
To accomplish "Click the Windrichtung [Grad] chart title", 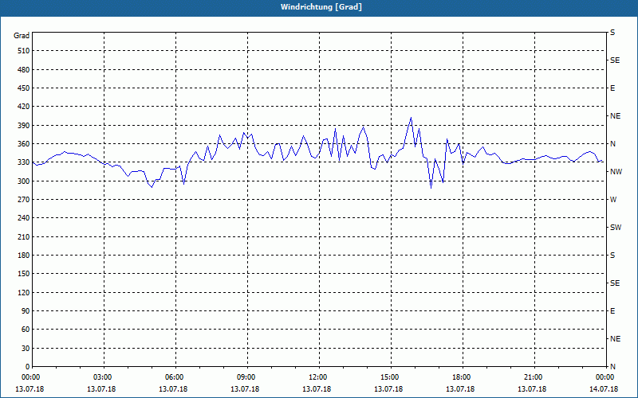I will point(321,7).
